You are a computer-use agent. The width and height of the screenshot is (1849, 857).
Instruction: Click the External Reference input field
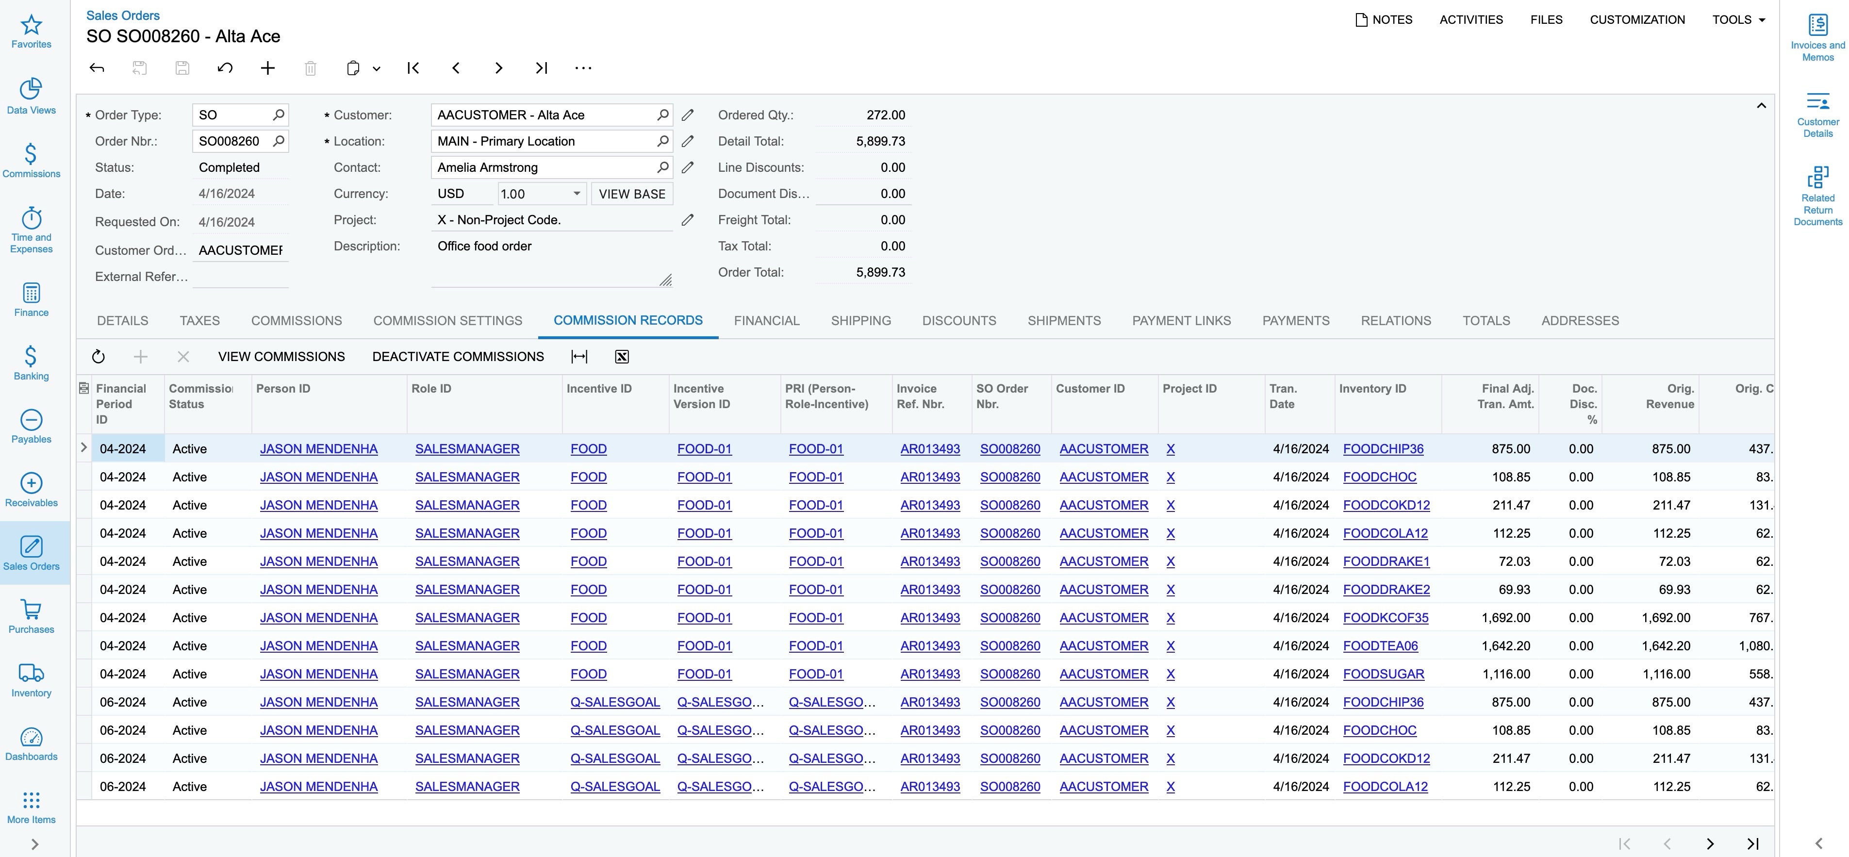[x=240, y=276]
